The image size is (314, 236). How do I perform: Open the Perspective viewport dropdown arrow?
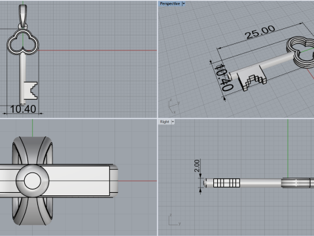184,4
